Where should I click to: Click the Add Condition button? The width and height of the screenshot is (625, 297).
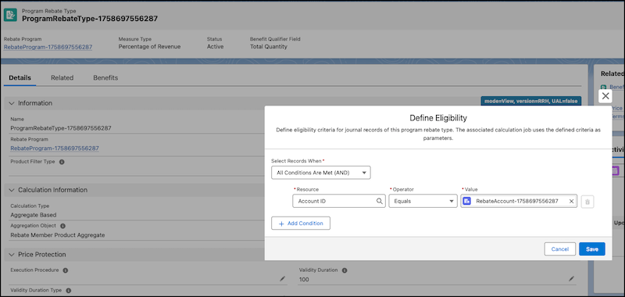(301, 224)
